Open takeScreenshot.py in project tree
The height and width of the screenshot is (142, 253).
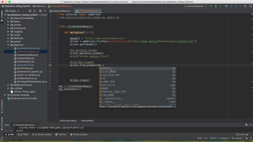click(x=27, y=78)
